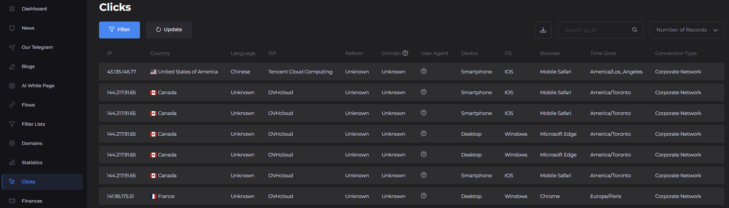
Task: Go to Domains page
Action: pyautogui.click(x=32, y=143)
